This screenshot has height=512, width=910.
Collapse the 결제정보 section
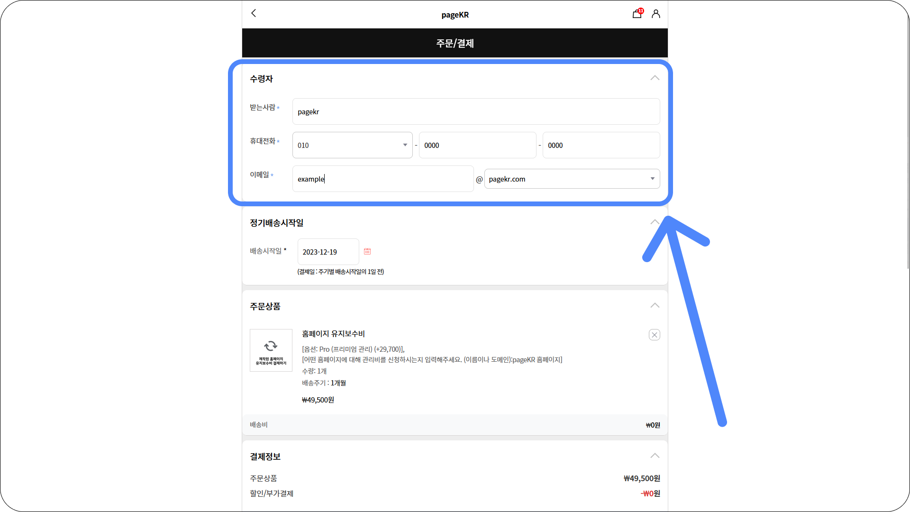click(x=655, y=456)
